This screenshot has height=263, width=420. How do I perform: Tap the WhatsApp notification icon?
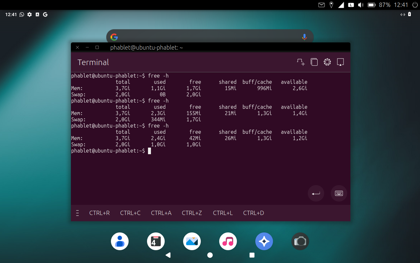pos(22,14)
